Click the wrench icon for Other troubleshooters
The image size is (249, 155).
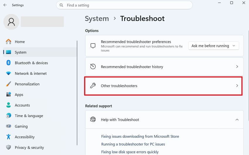pyautogui.click(x=93, y=86)
